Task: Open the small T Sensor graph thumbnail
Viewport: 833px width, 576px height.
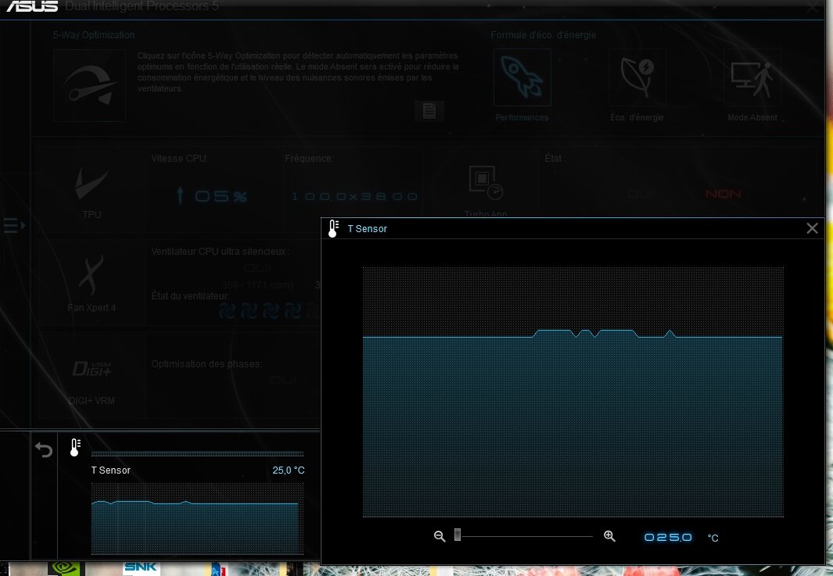Action: click(197, 519)
